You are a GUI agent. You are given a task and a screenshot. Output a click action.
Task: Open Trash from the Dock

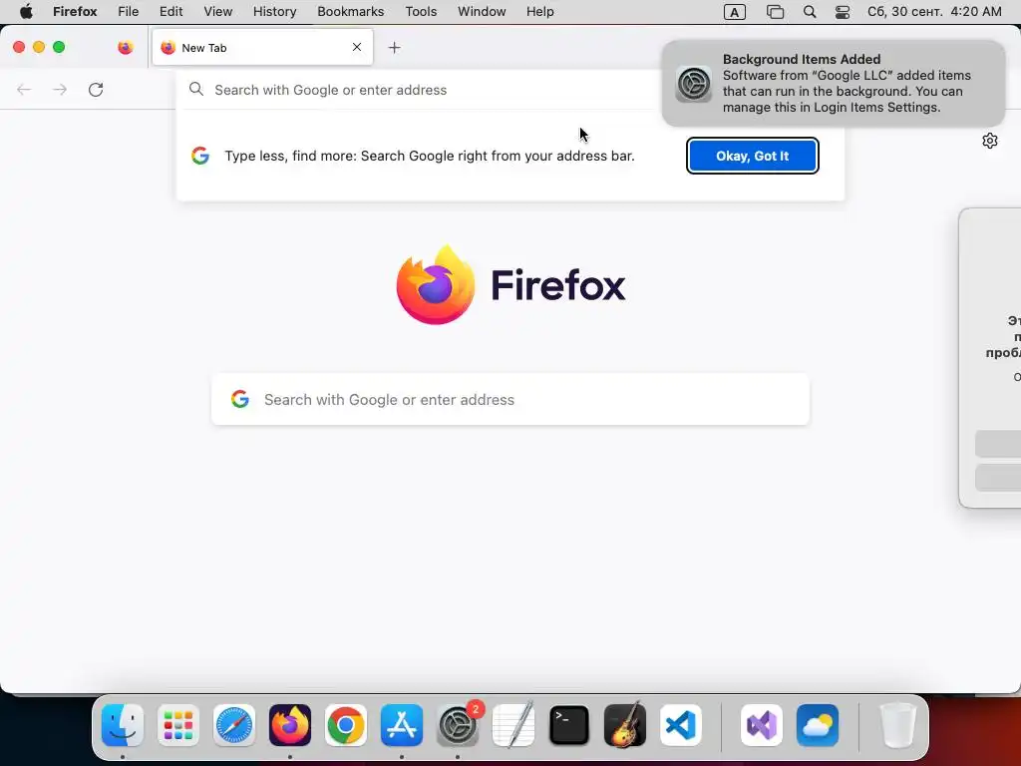tap(898, 725)
